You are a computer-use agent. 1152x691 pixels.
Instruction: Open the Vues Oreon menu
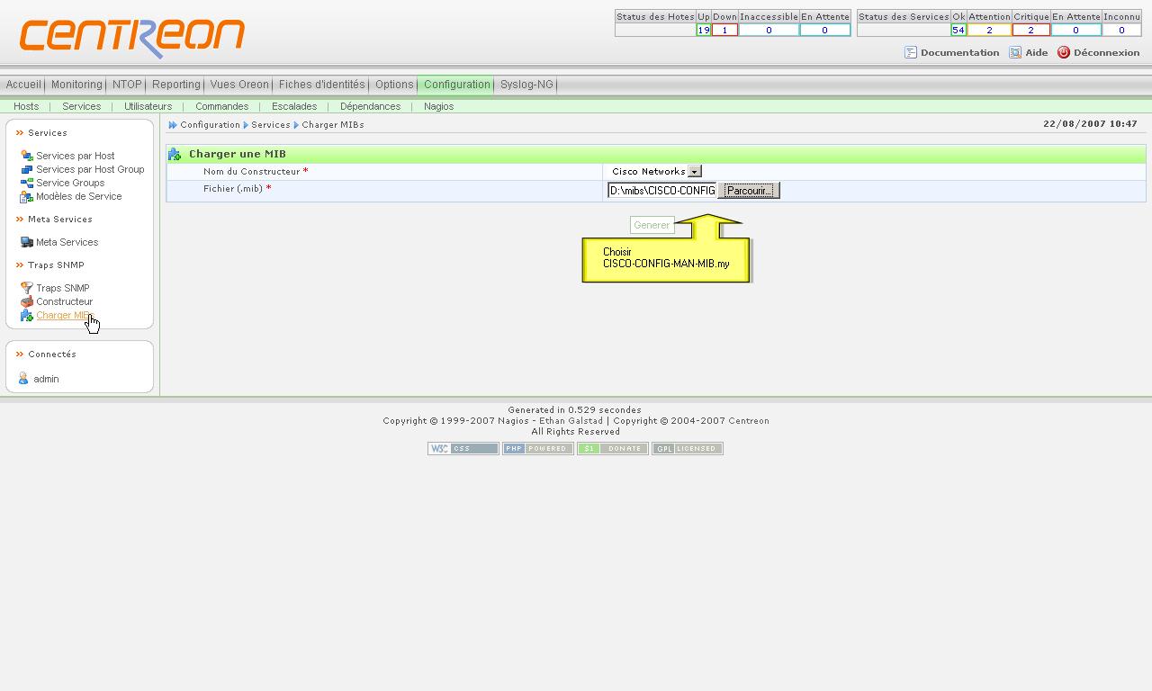click(x=239, y=85)
